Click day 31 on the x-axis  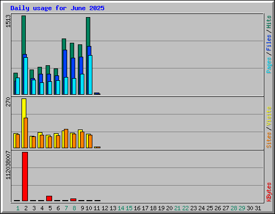coord(258,208)
